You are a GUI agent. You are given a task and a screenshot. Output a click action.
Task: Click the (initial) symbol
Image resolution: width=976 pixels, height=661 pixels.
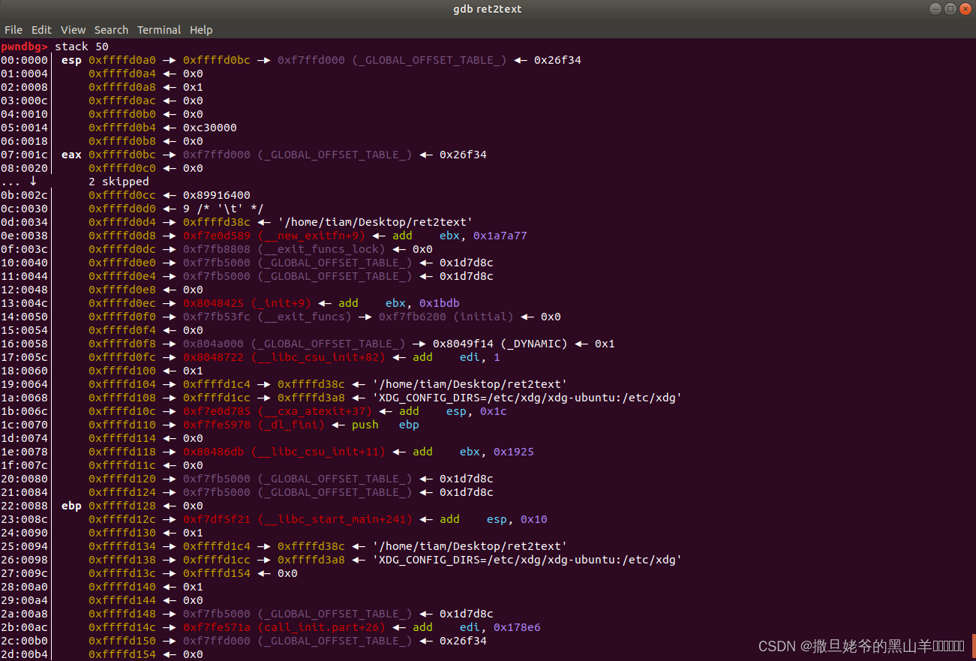[484, 317]
